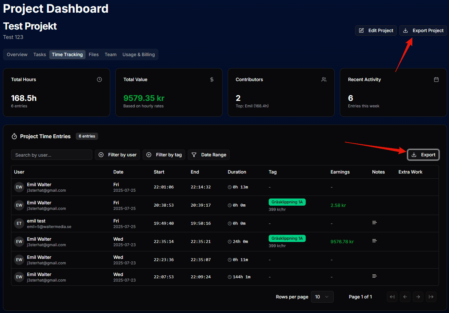Click the Extra Work column header
This screenshot has width=449, height=313.
410,172
